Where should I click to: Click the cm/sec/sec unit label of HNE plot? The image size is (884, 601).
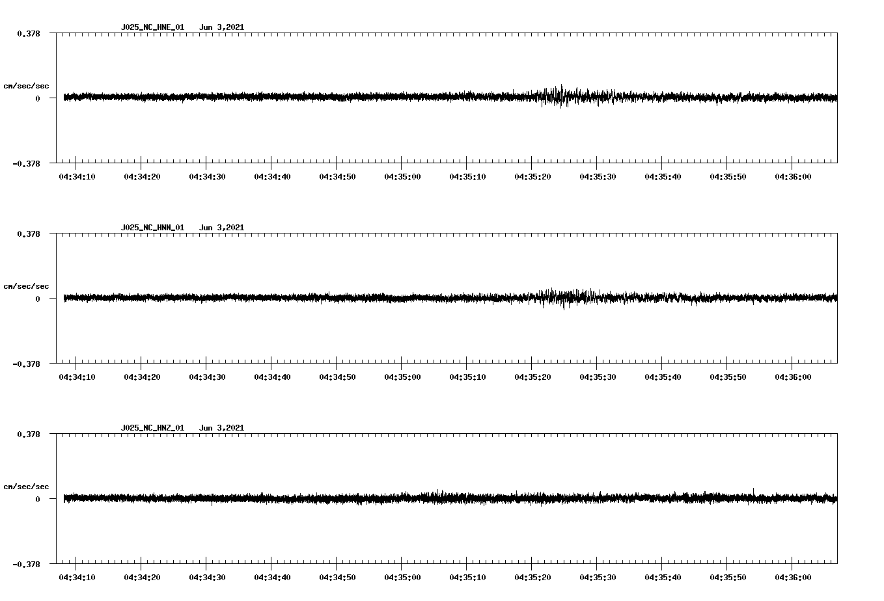[x=26, y=86]
